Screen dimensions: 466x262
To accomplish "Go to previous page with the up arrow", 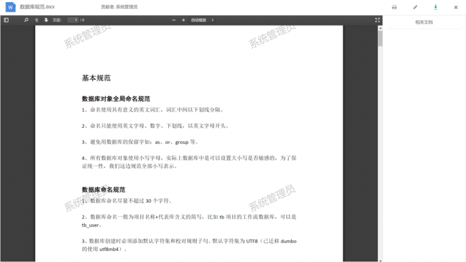I will pyautogui.click(x=36, y=20).
